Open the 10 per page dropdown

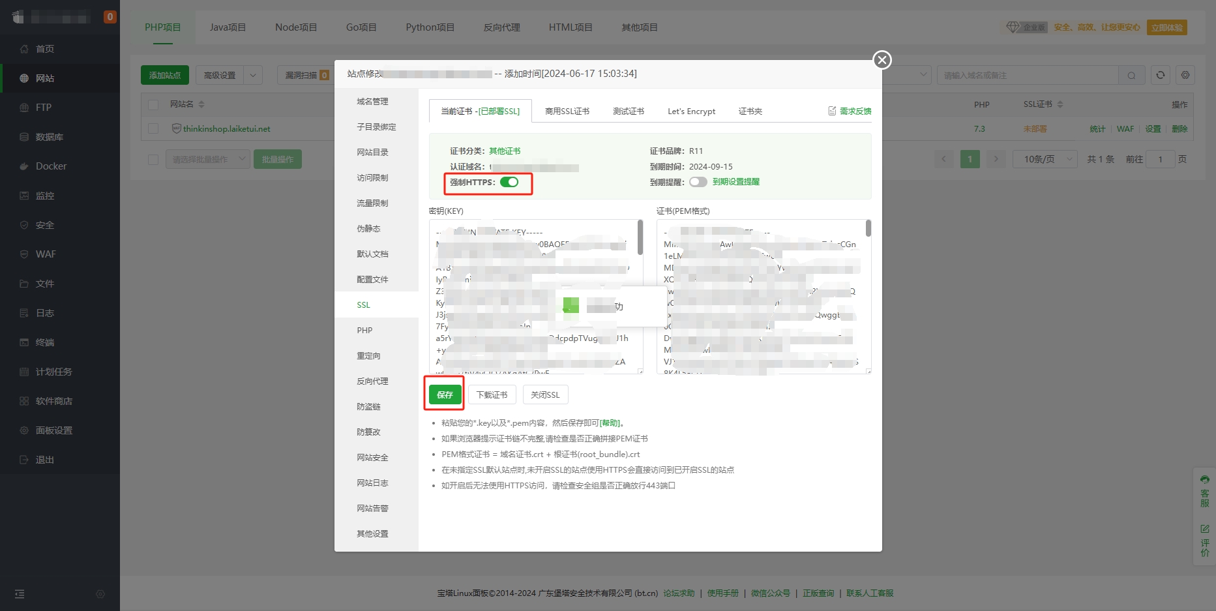click(1045, 159)
